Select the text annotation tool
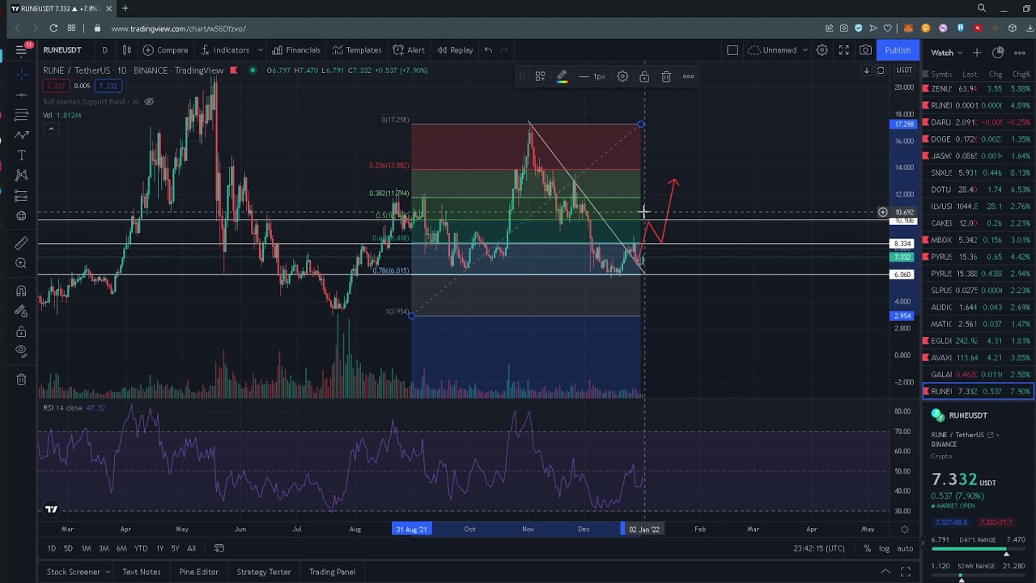 21,155
